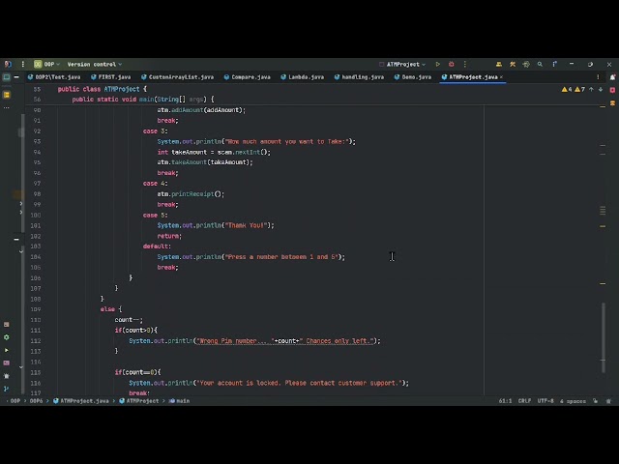
Task: Go to previous highlighted problem arrow
Action: coord(591,90)
